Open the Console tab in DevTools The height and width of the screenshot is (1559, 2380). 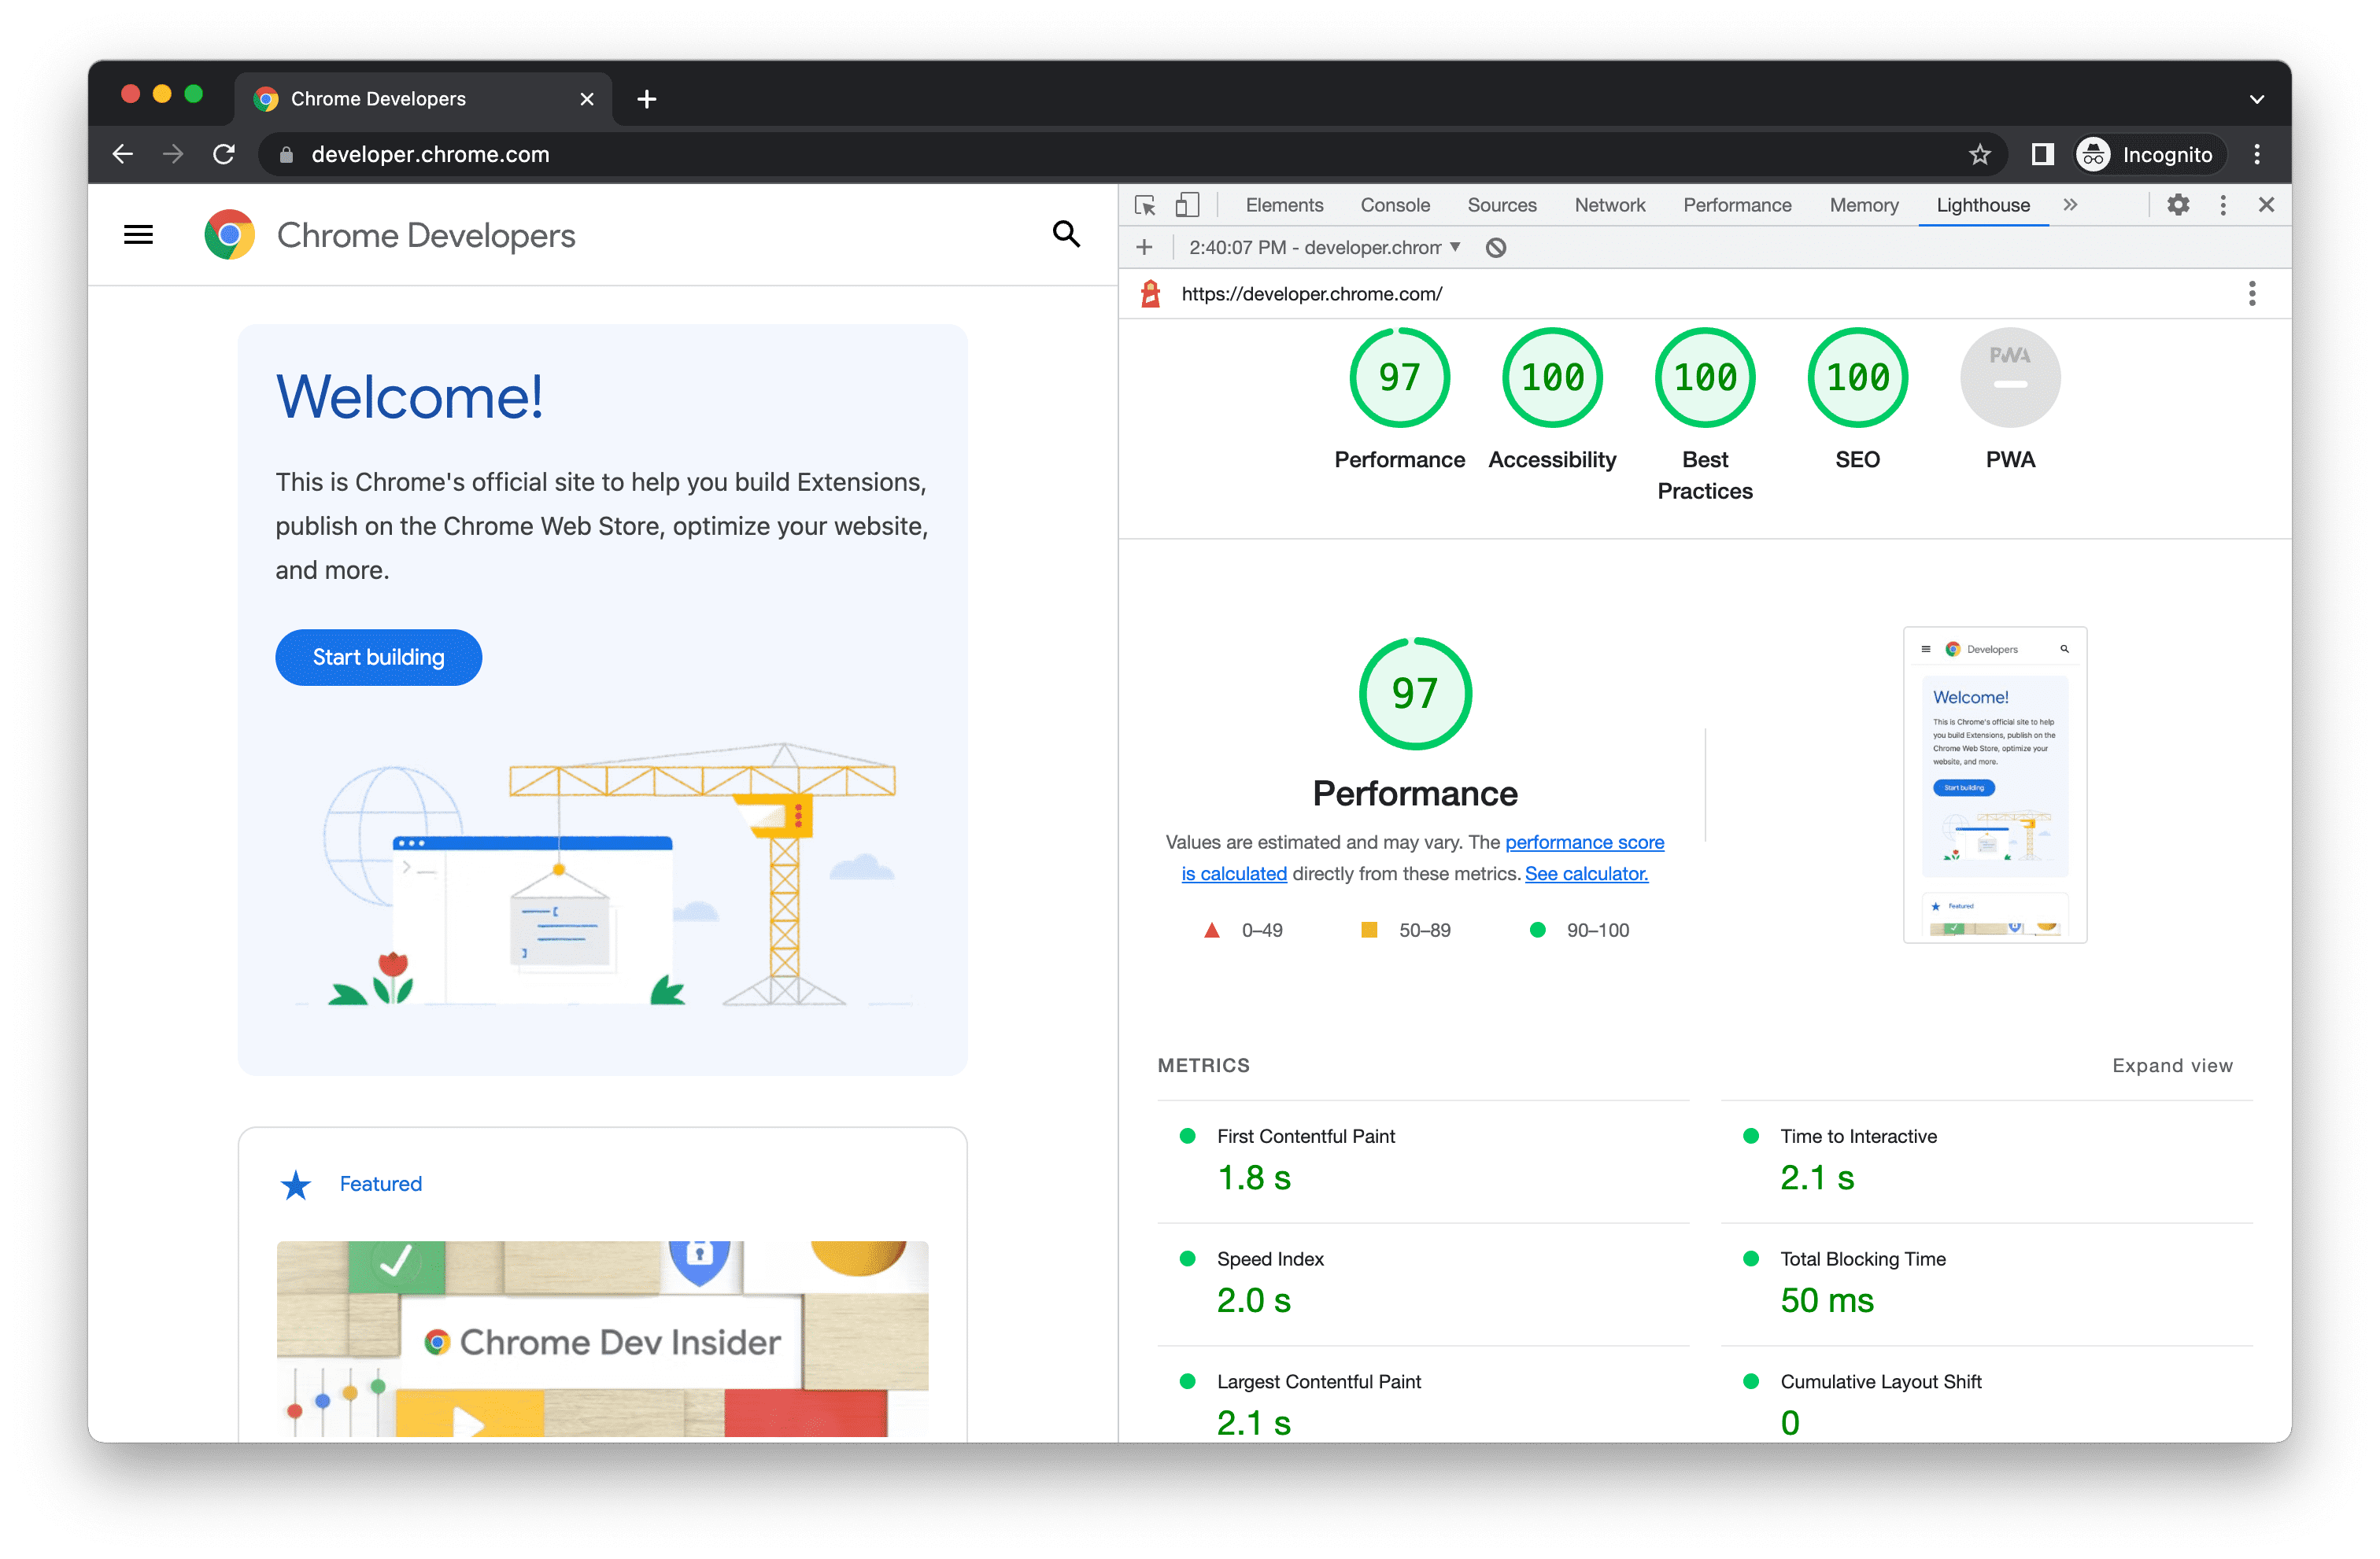coord(1395,205)
